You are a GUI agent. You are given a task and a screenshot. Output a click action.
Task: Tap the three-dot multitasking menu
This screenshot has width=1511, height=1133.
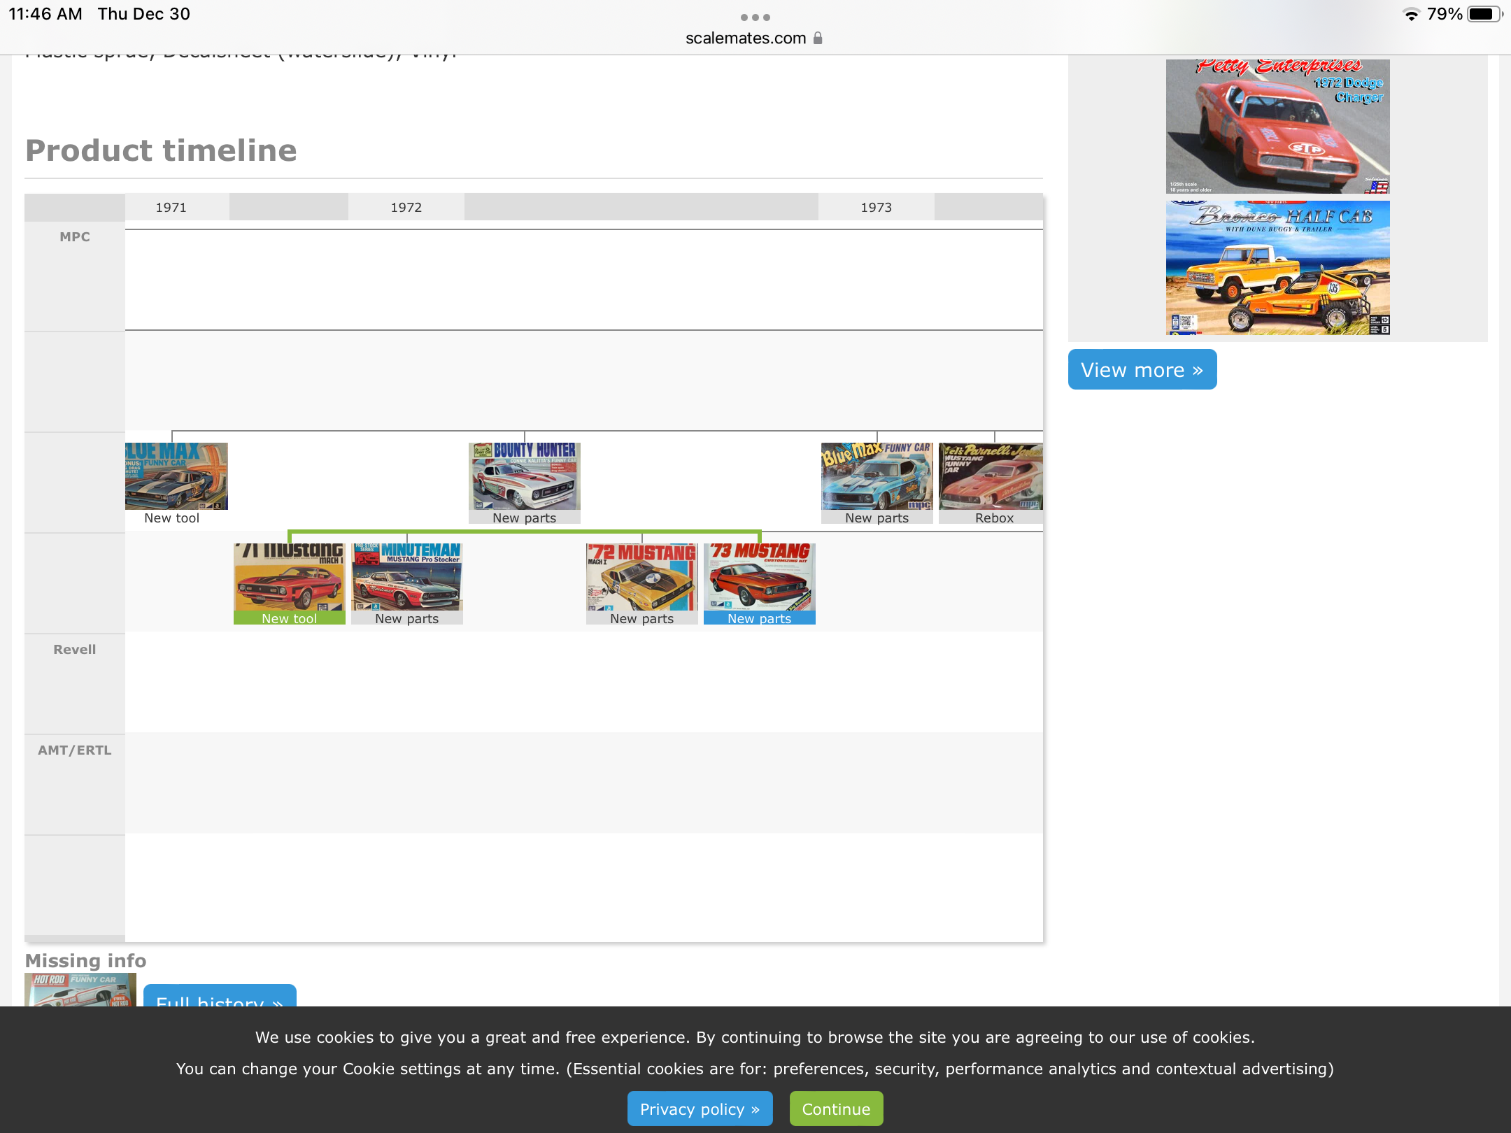(x=755, y=17)
